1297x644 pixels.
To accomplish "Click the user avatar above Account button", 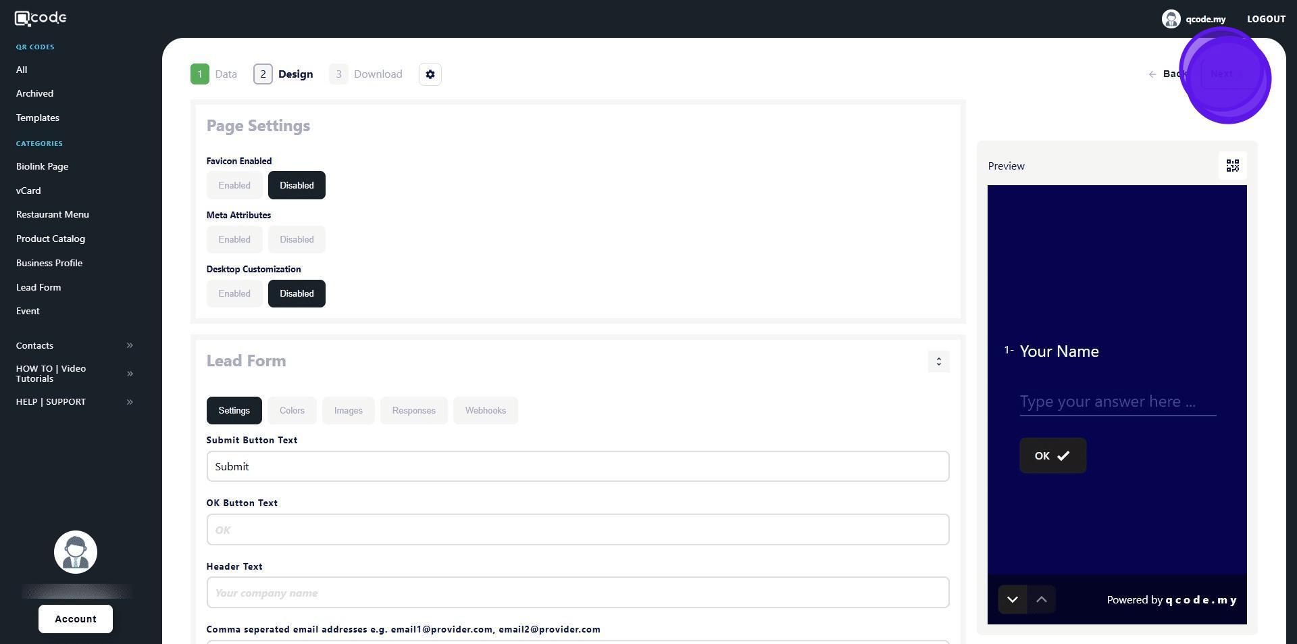I will pyautogui.click(x=76, y=553).
